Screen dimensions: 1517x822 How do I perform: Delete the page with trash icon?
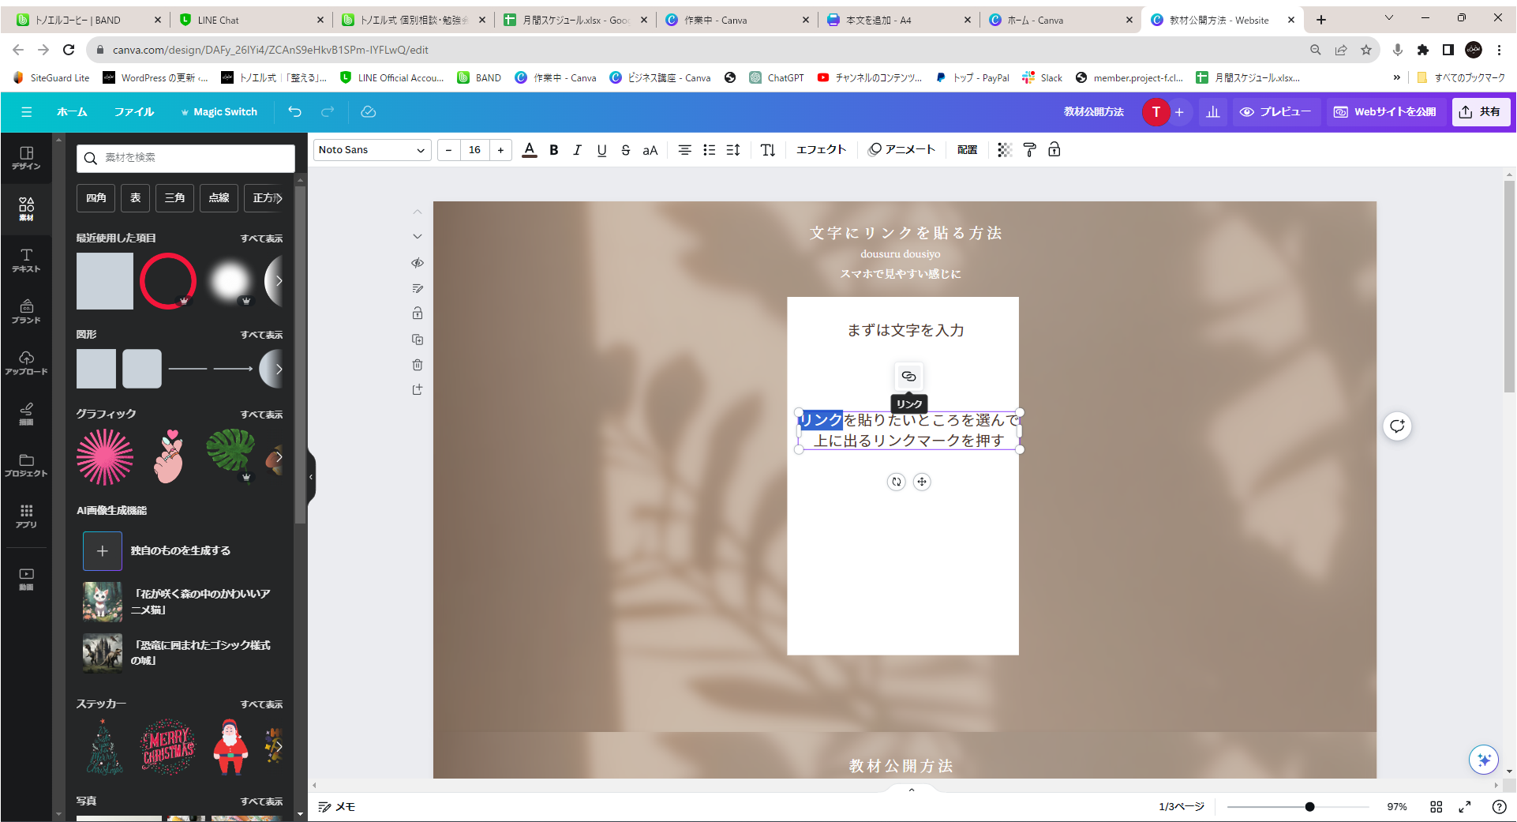[x=418, y=365]
